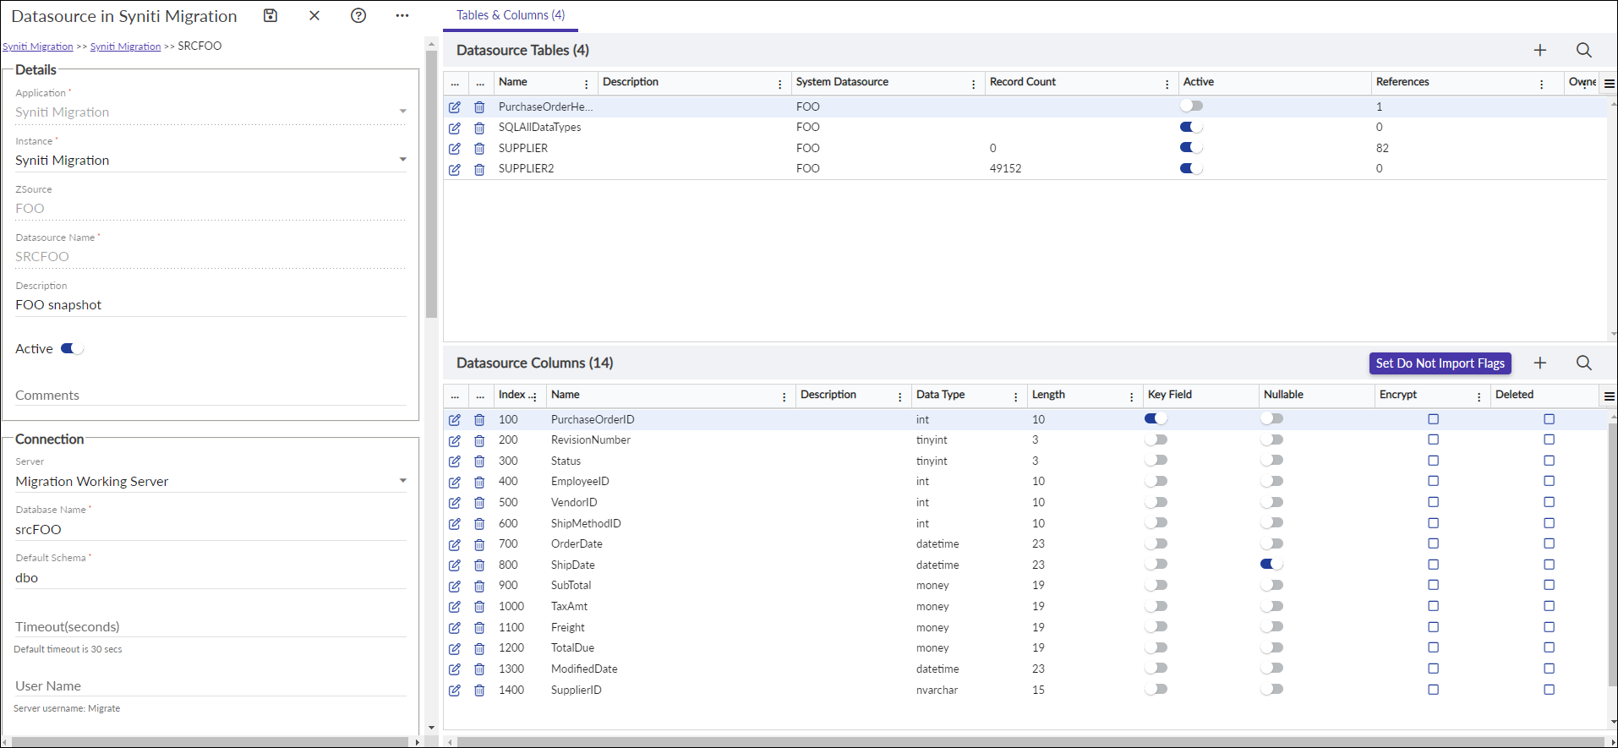Turn off Nullable toggle for ShipDate

click(x=1271, y=564)
